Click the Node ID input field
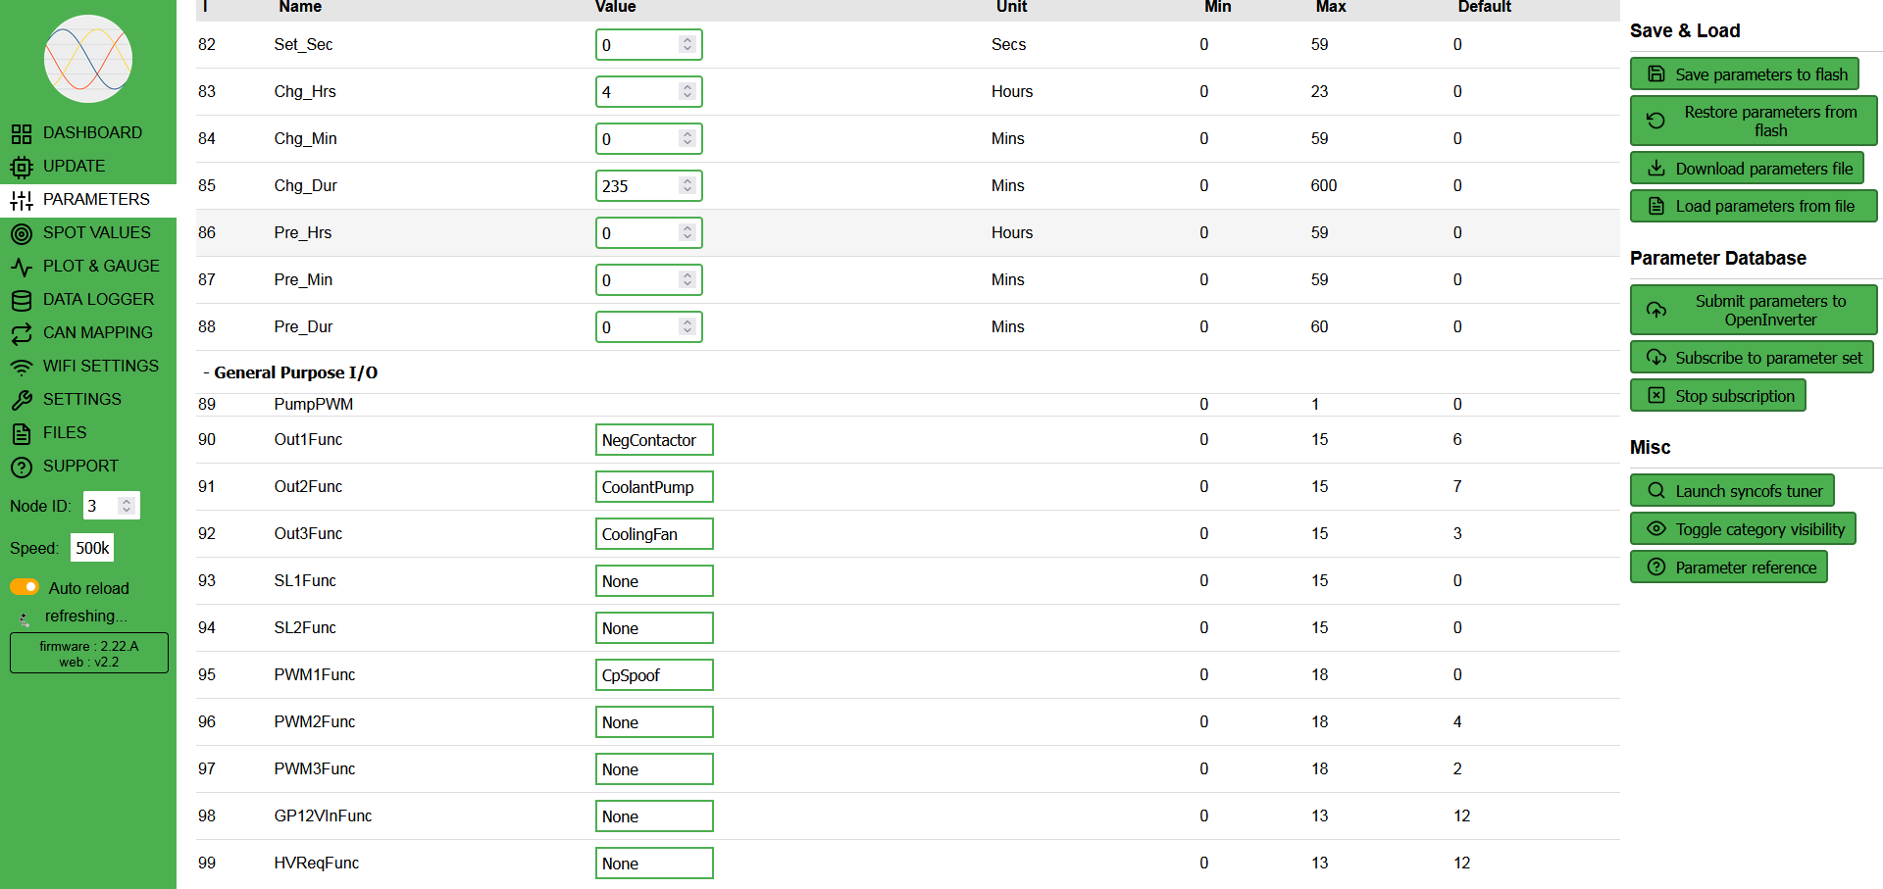The width and height of the screenshot is (1883, 889). (101, 506)
